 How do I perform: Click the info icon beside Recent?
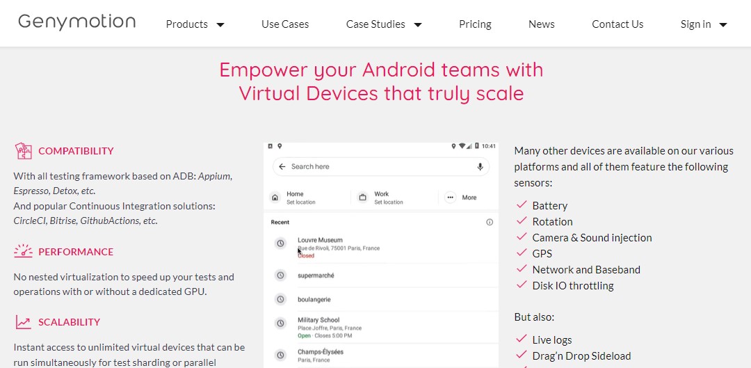point(490,223)
